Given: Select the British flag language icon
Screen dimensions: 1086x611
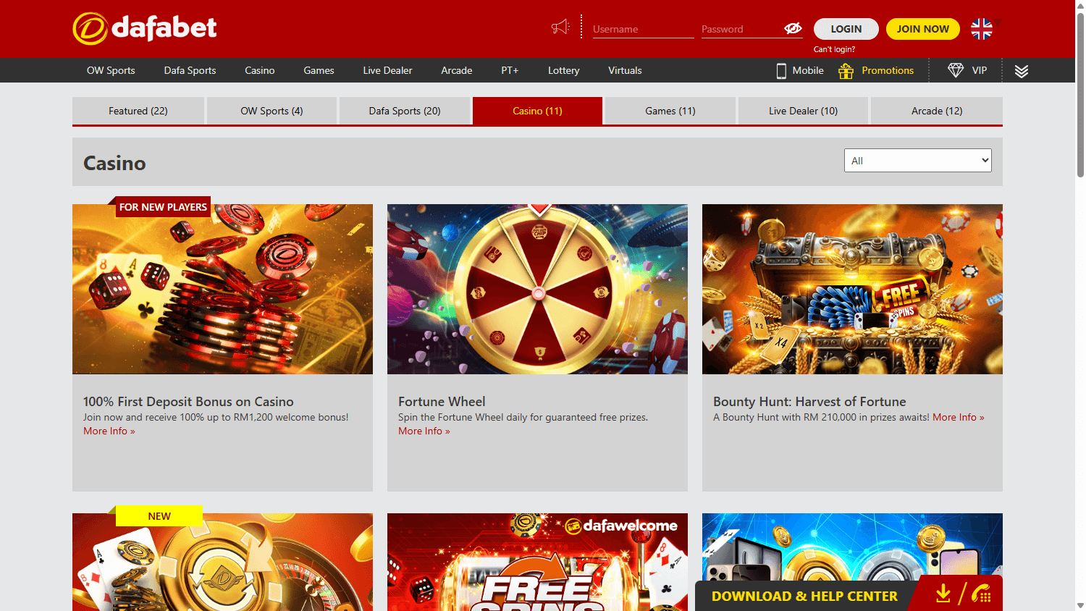Looking at the screenshot, I should [x=982, y=29].
